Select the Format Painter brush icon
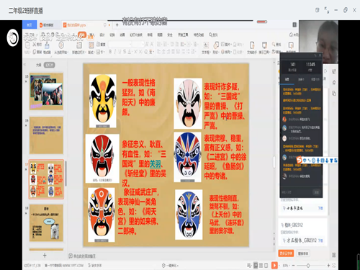The width and height of the screenshot is (360, 270). [x=47, y=45]
